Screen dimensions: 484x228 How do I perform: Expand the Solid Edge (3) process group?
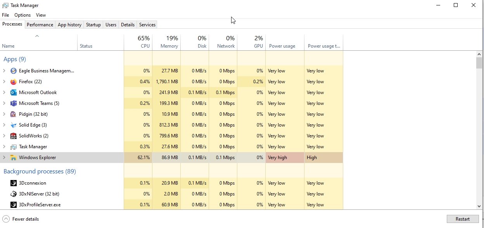pos(4,125)
